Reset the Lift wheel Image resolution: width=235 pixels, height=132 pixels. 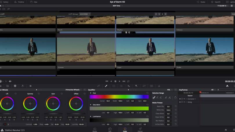click(16, 94)
